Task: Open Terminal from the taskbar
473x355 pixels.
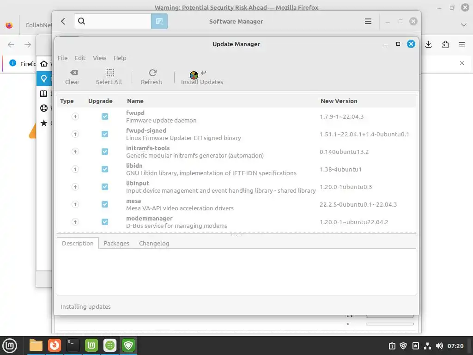Action: 73,345
